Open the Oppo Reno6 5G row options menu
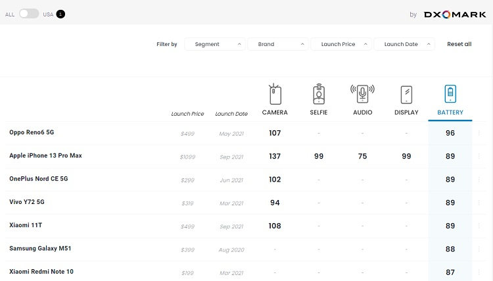Screen dimensions: 493x281 [x=479, y=133]
